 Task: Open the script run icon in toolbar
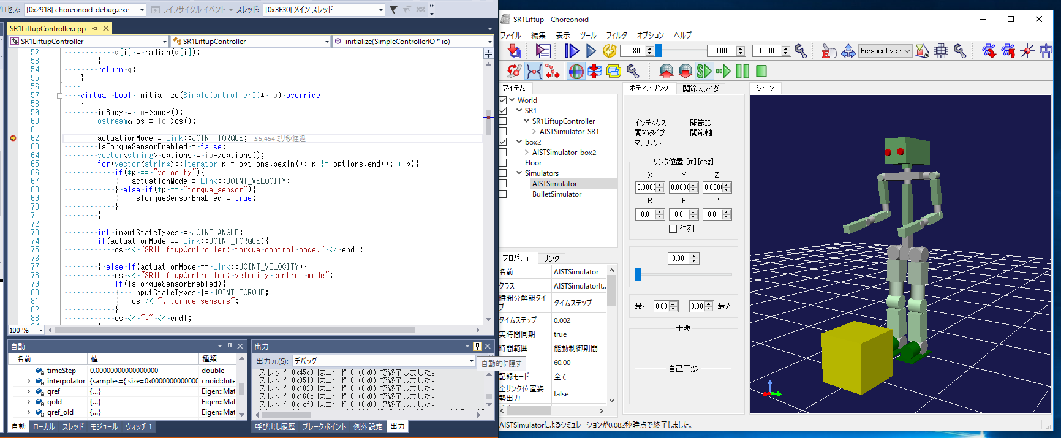pyautogui.click(x=543, y=51)
